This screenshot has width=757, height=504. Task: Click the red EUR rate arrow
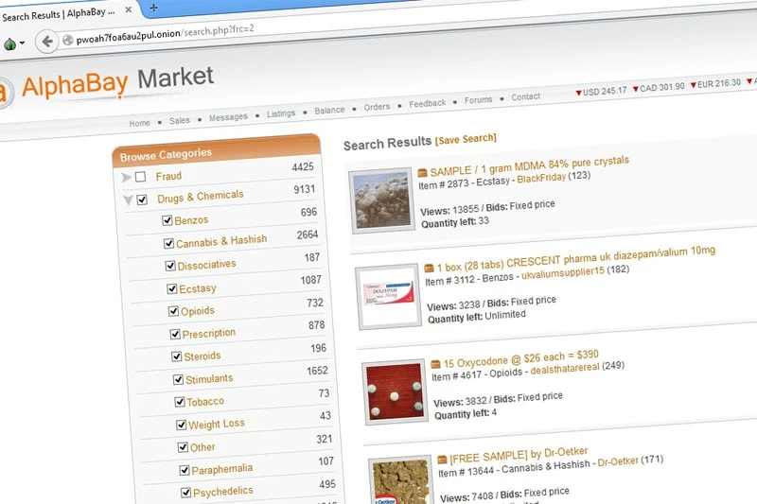693,85
